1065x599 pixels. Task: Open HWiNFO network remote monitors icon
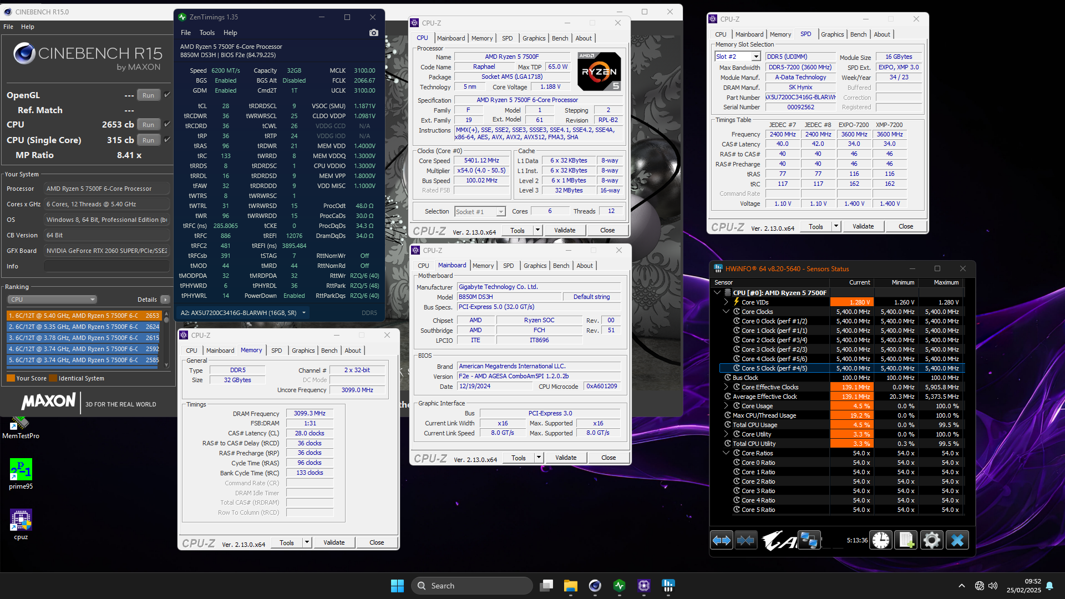pos(809,540)
